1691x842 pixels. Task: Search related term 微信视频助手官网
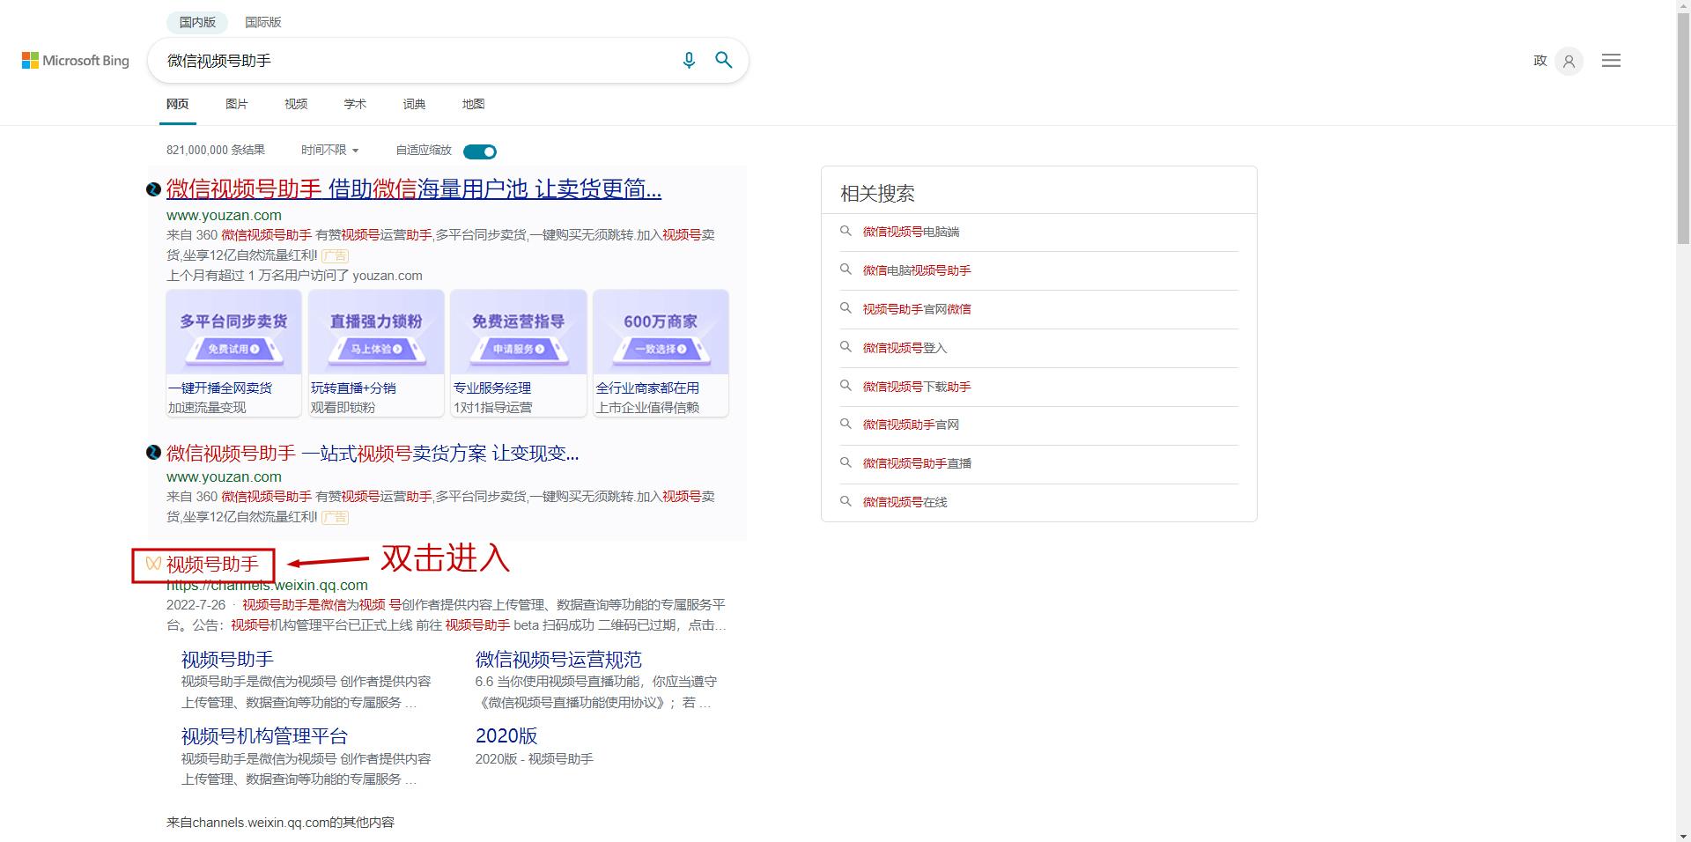tap(911, 425)
